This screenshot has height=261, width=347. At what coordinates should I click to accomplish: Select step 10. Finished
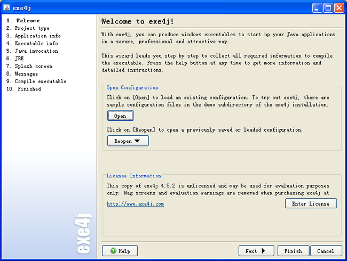click(23, 89)
